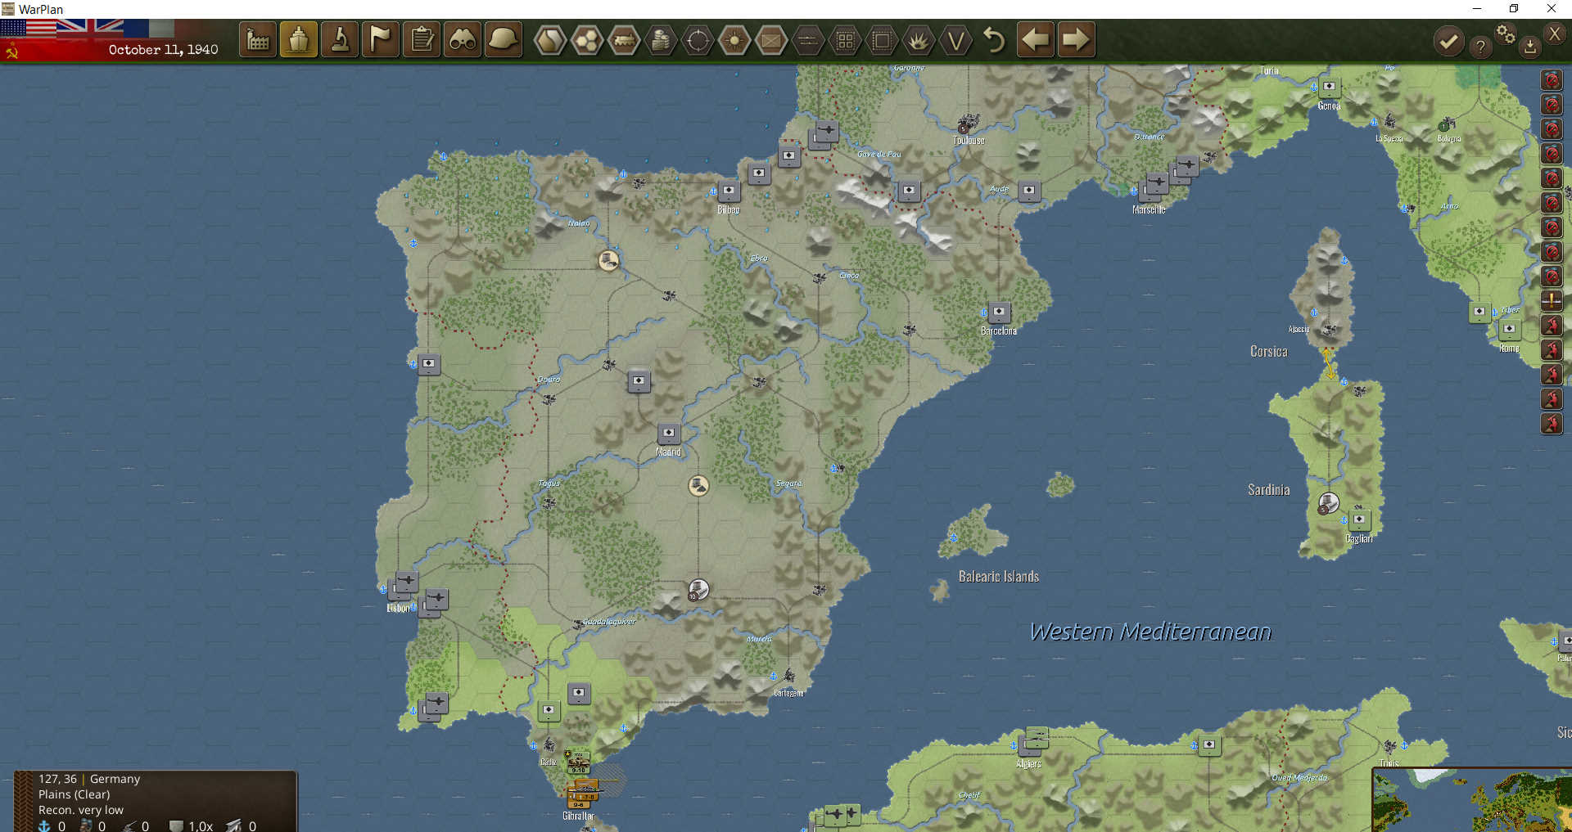Toggle the envelope counter overlay

click(771, 40)
